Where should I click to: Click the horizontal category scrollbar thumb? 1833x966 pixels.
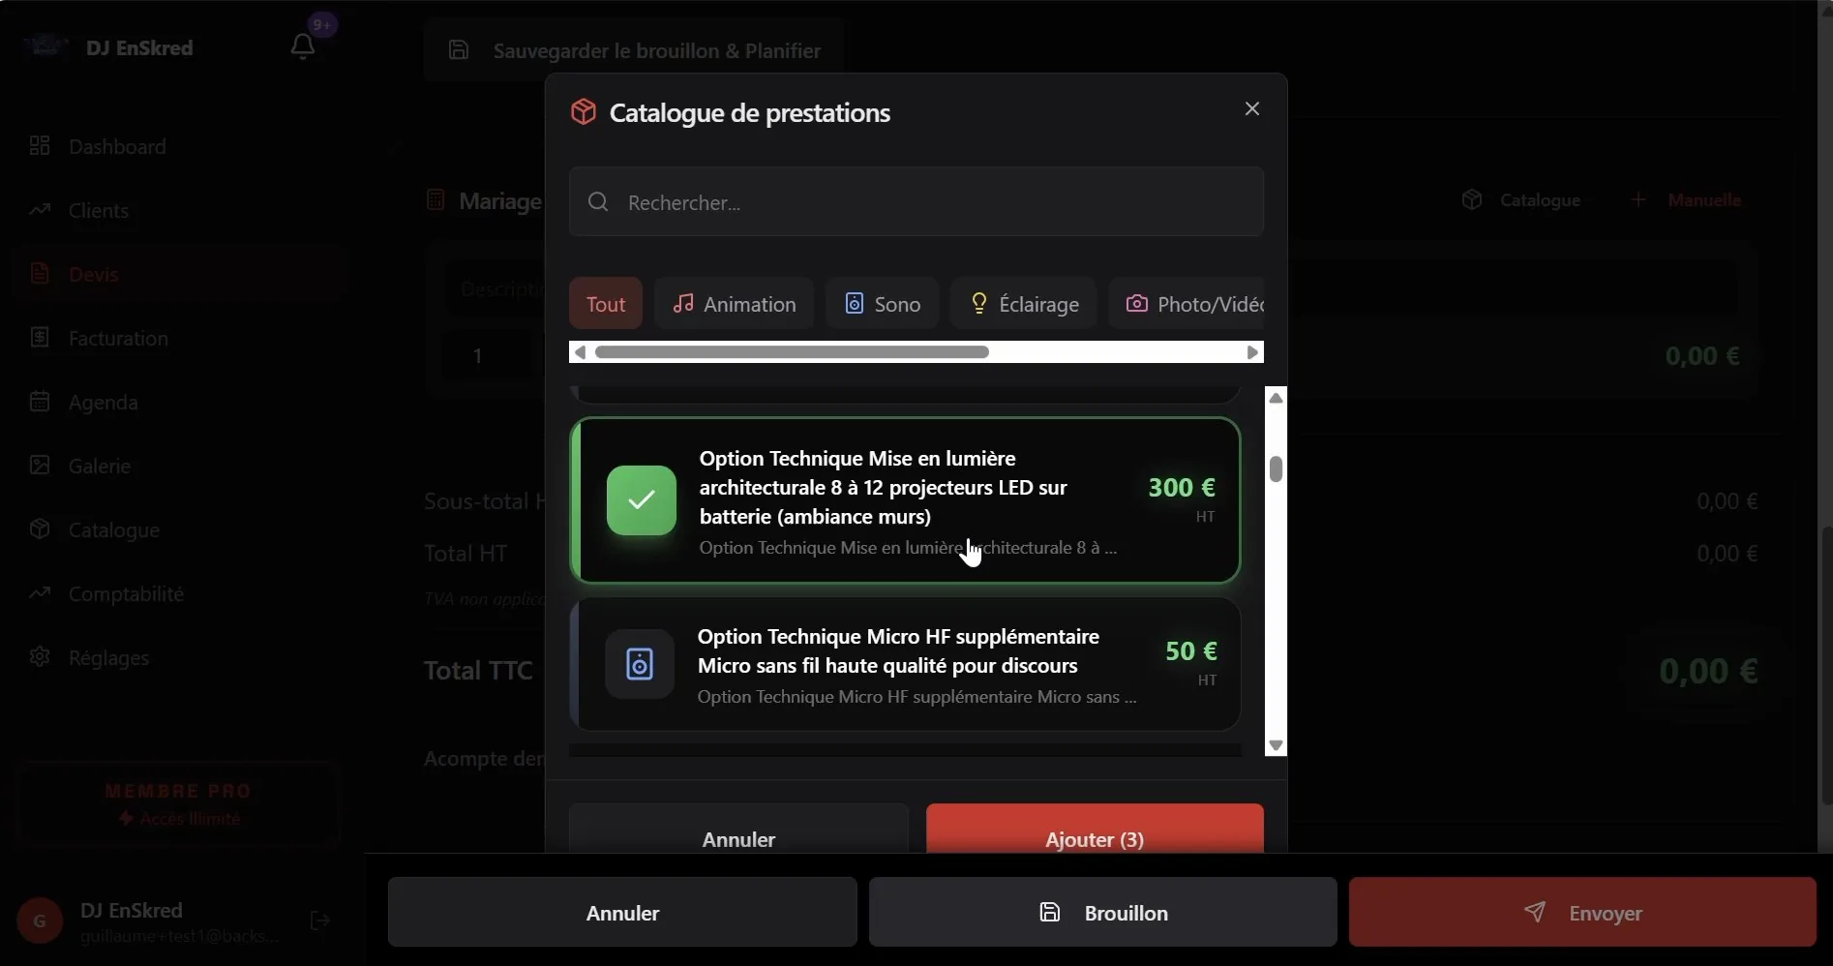[792, 352]
